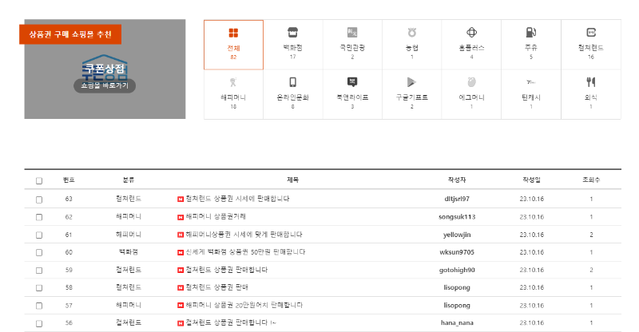The image size is (639, 332).
Task: Click author name gotohigh90
Action: point(457,270)
